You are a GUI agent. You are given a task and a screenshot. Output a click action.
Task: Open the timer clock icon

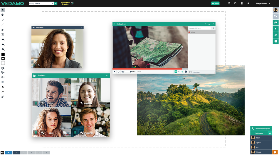[229, 4]
